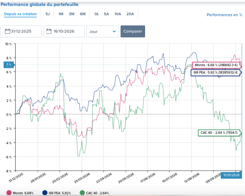Click the 17/06/2026 x-axis label
This screenshot has height=196, width=245.
click(148, 178)
